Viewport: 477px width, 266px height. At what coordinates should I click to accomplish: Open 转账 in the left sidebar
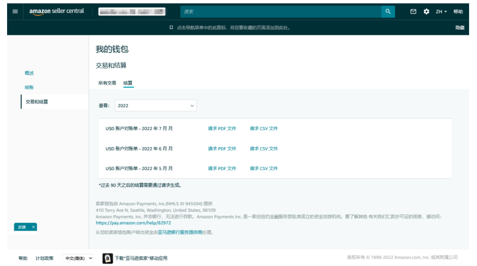pyautogui.click(x=29, y=87)
